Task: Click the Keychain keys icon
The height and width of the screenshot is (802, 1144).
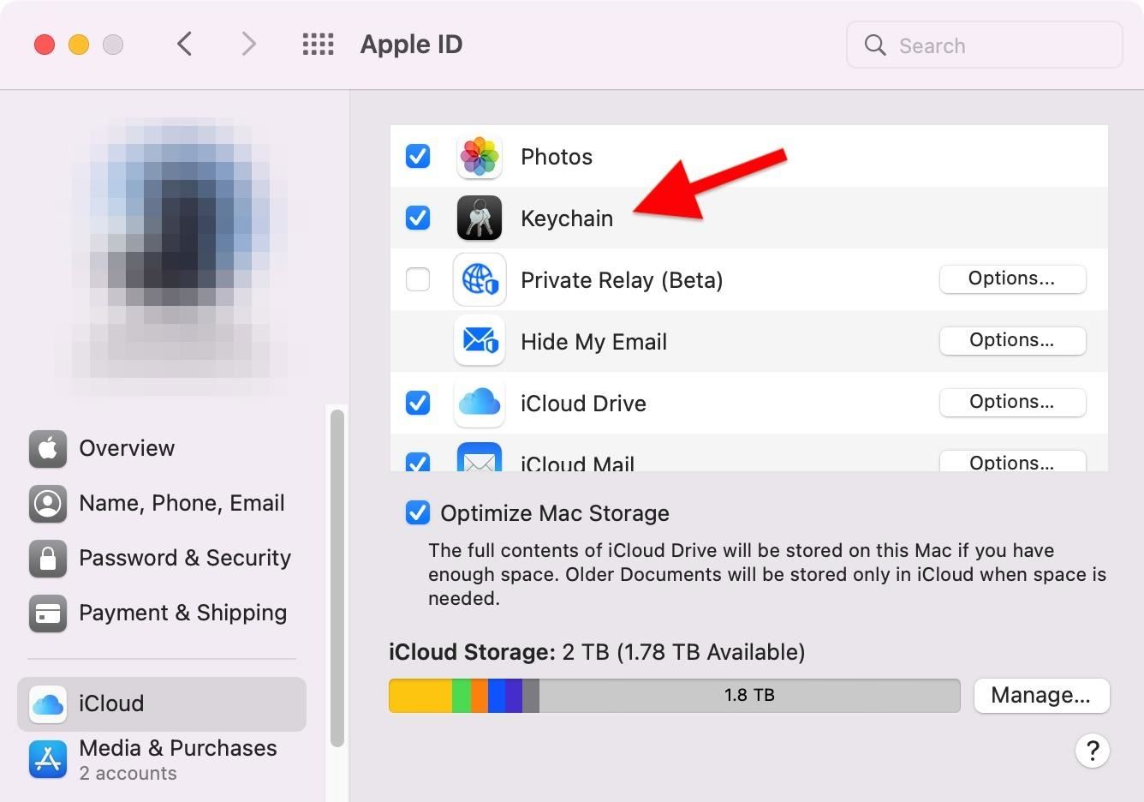Action: coord(480,218)
